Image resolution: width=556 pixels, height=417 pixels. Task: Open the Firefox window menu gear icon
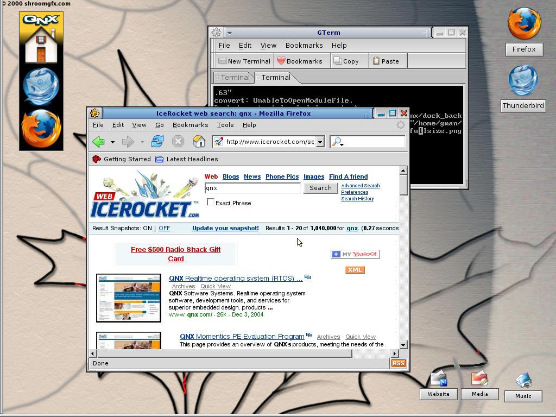[x=94, y=113]
